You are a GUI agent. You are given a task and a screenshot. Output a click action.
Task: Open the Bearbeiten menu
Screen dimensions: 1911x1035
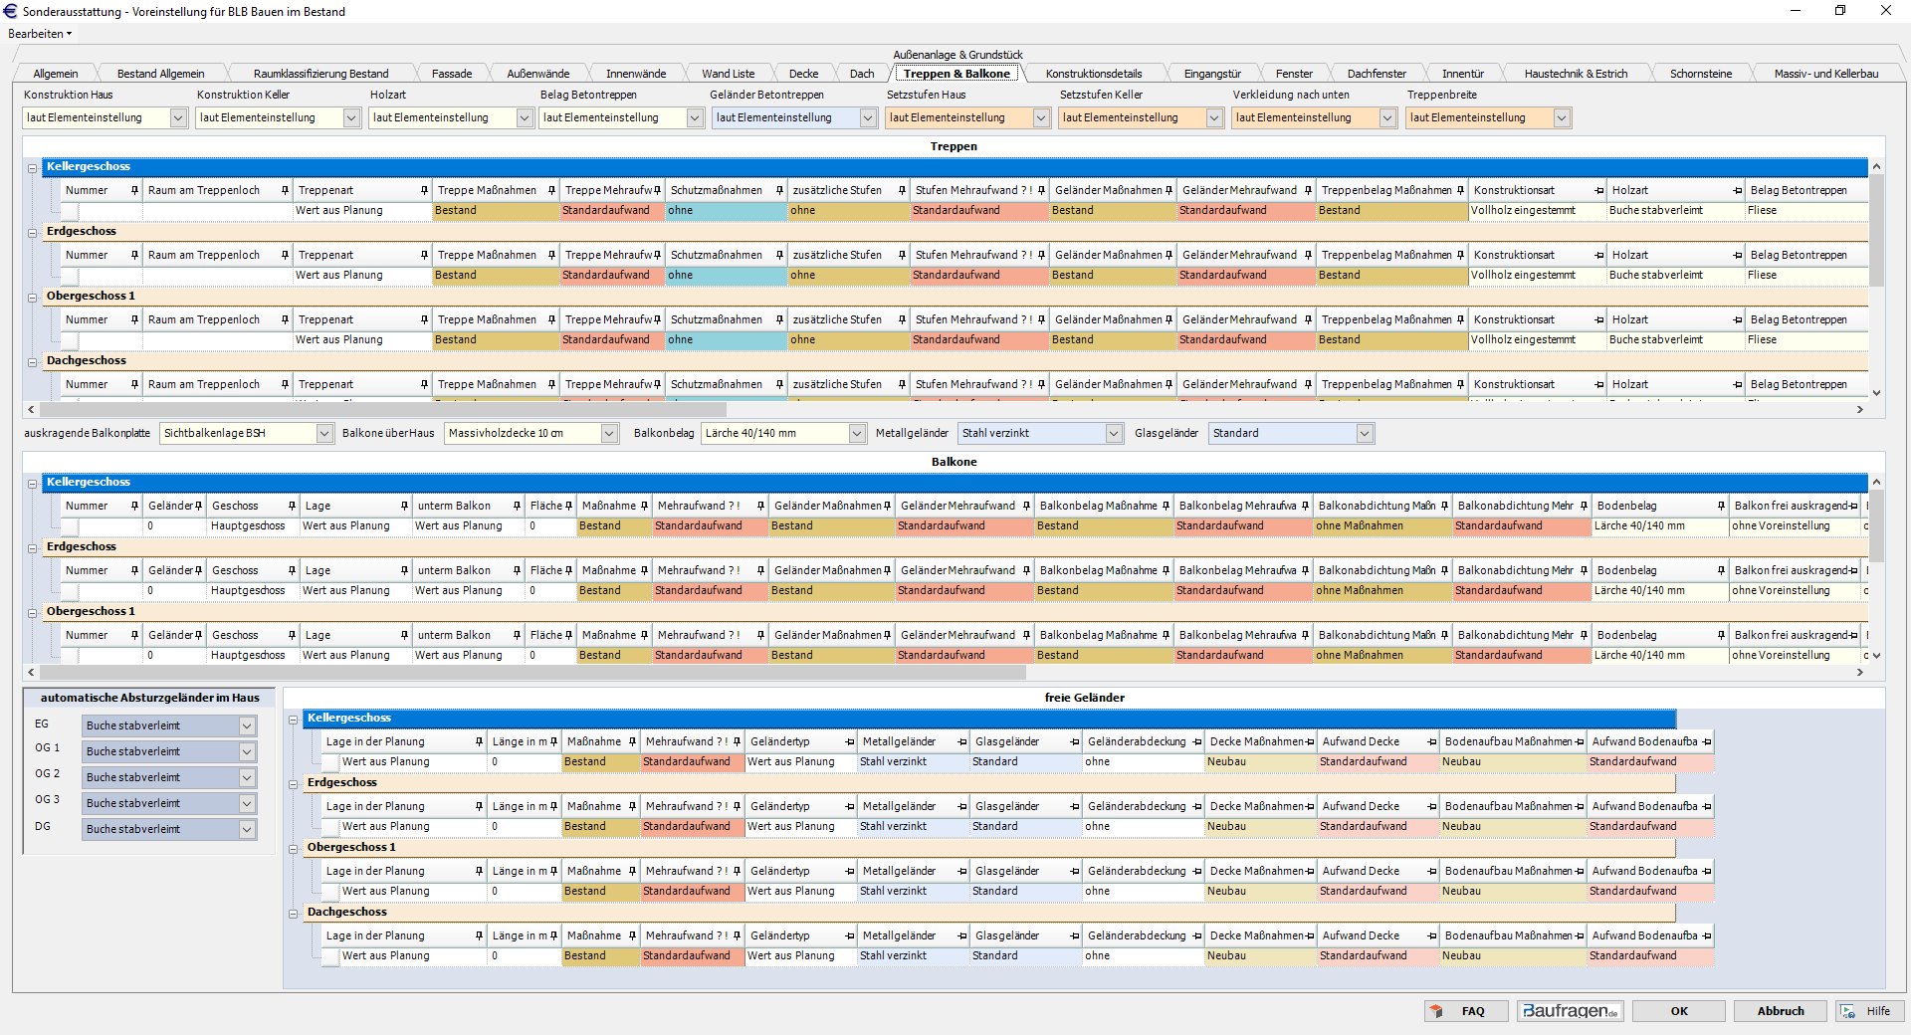click(40, 34)
